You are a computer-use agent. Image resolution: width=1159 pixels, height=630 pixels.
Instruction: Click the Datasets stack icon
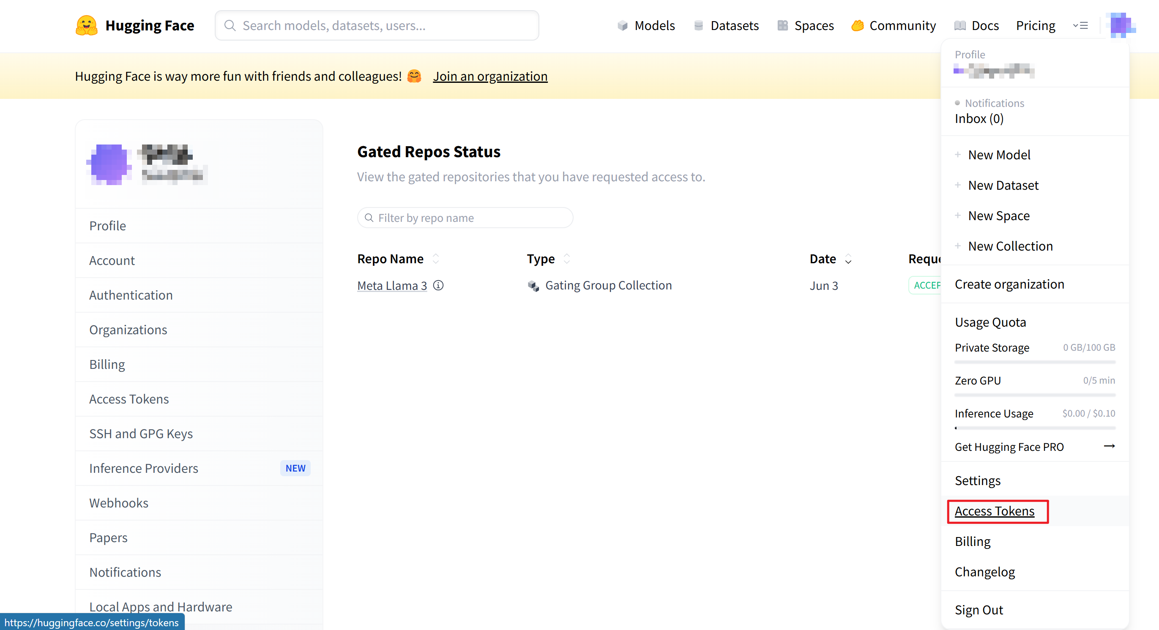[x=698, y=26]
